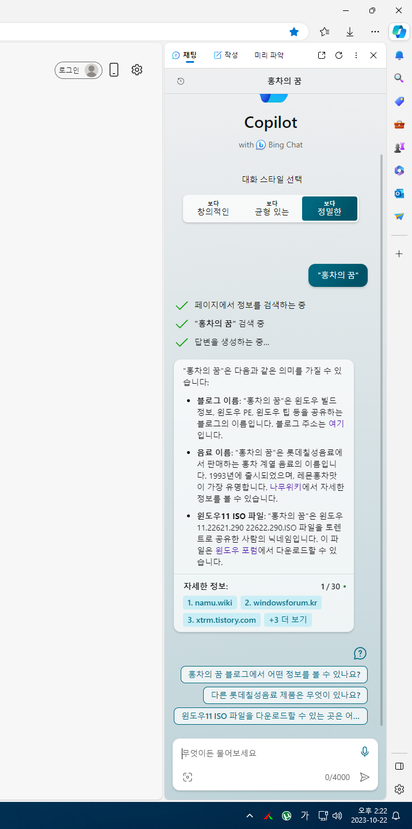This screenshot has width=412, height=829.
Task: Select the 창의적인 conversation style
Action: click(213, 209)
